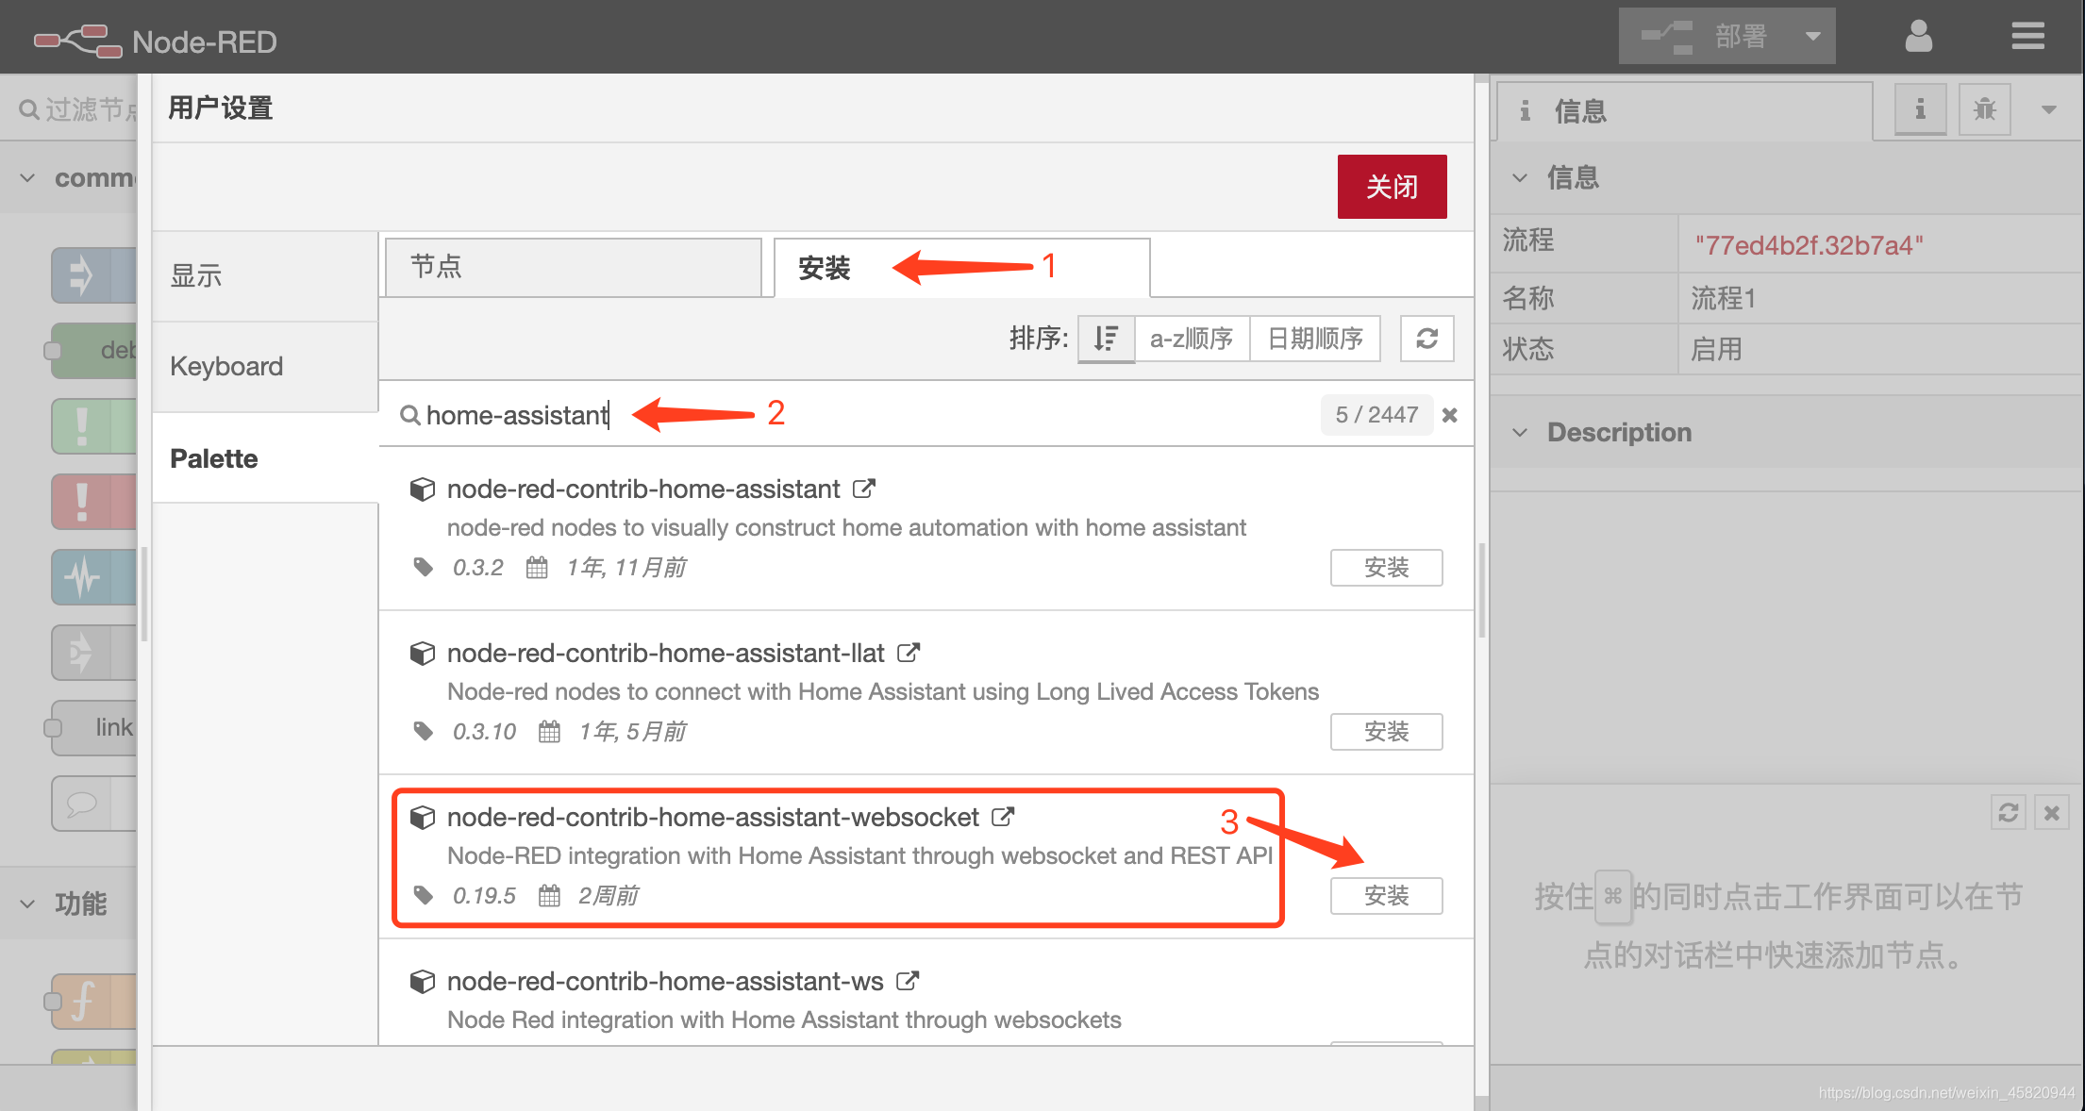This screenshot has width=2085, height=1111.
Task: Click the info sidebar i icon
Action: coord(1920,109)
